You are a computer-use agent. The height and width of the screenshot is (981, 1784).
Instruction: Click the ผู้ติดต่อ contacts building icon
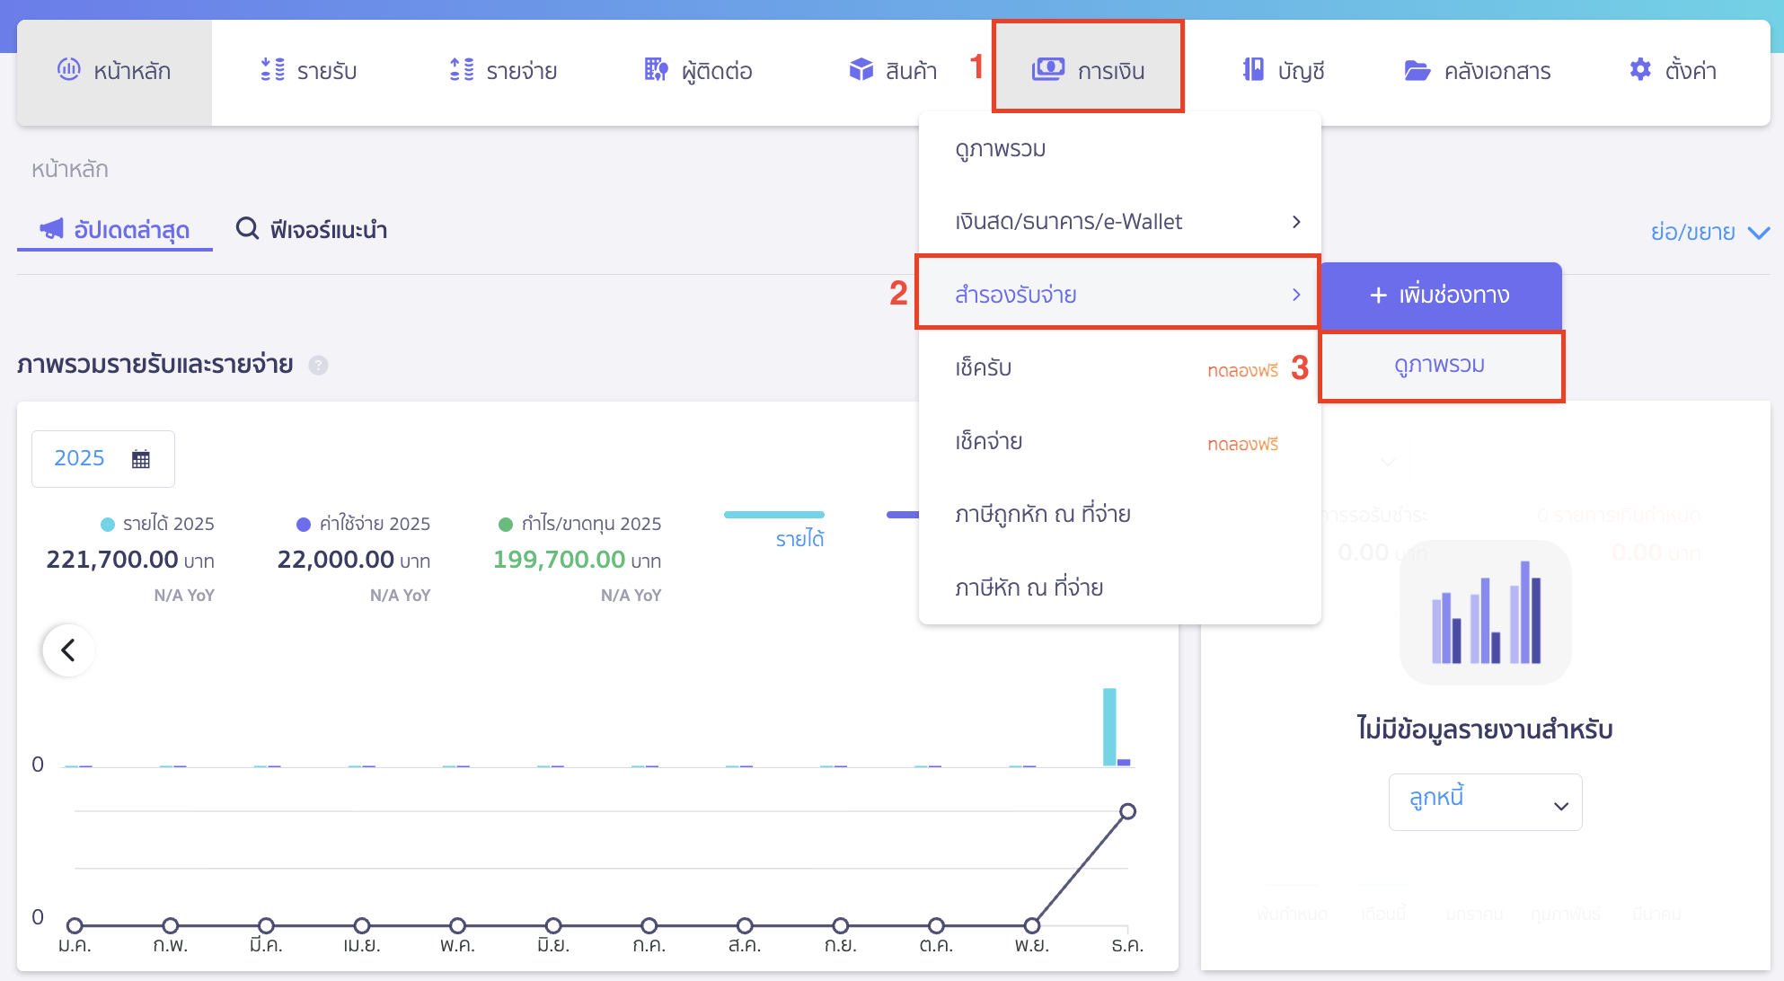click(657, 70)
